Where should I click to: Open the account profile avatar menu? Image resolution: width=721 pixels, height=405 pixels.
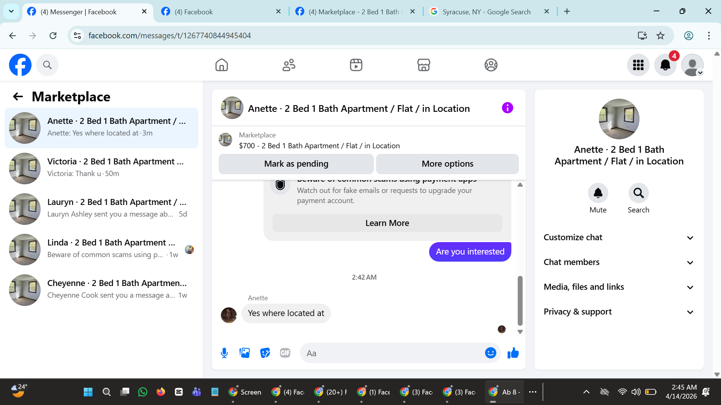coord(692,65)
